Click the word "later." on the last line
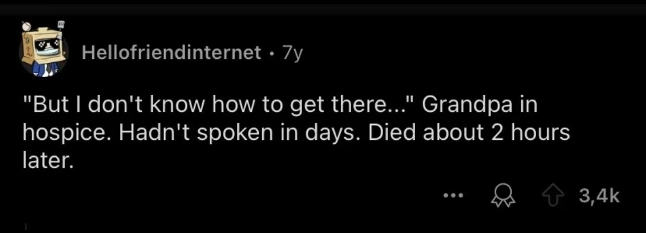The width and height of the screenshot is (646, 233). (x=47, y=160)
